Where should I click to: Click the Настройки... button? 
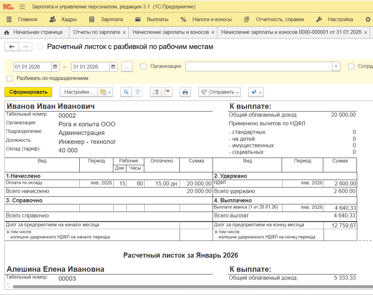[79, 92]
